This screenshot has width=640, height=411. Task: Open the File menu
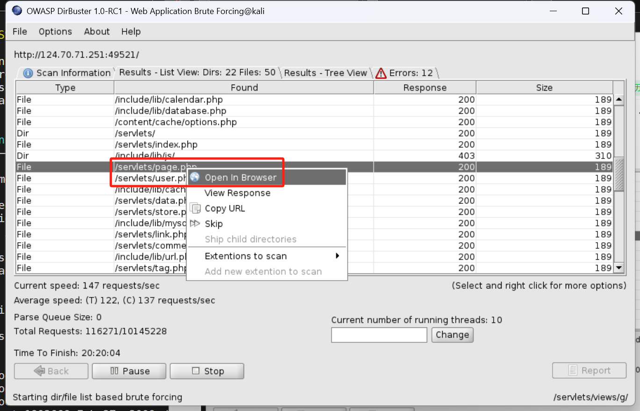pyautogui.click(x=20, y=31)
